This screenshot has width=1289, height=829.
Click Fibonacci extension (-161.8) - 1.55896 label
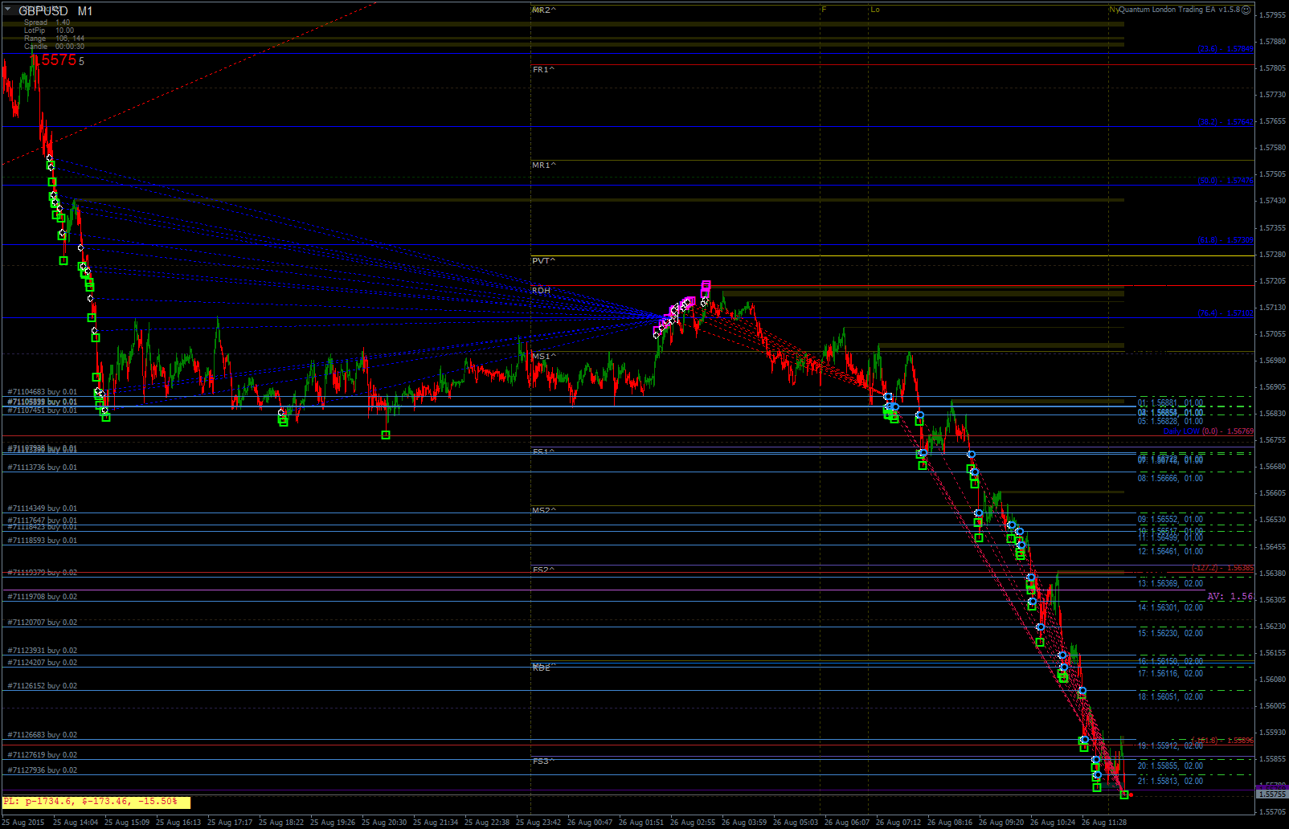[x=1222, y=741]
